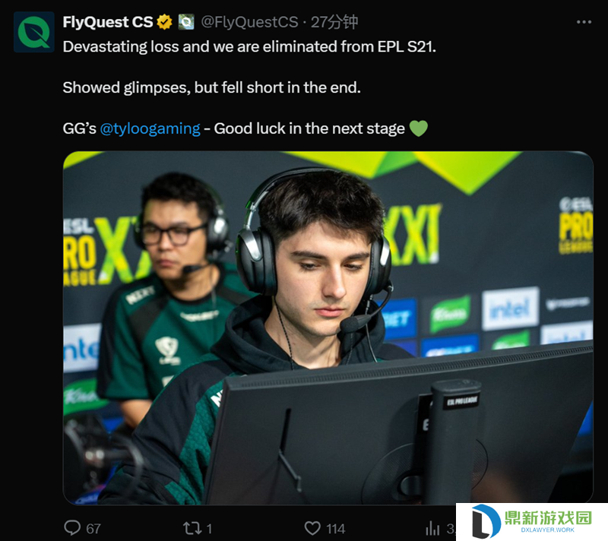Click the tweet text about EPL S21

pos(249,47)
